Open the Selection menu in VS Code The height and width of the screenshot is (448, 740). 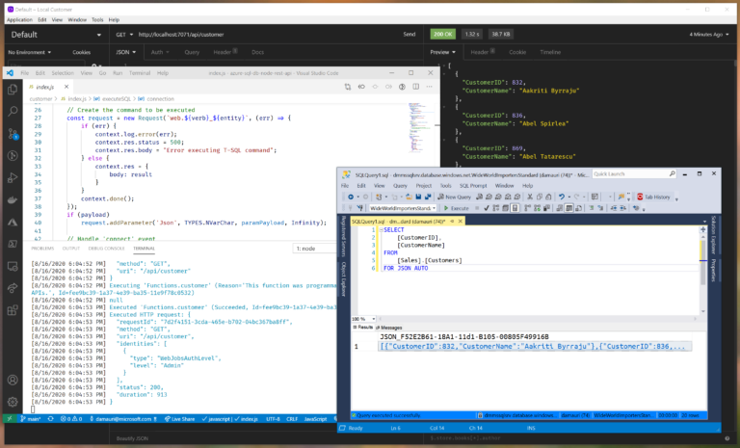click(x=63, y=73)
